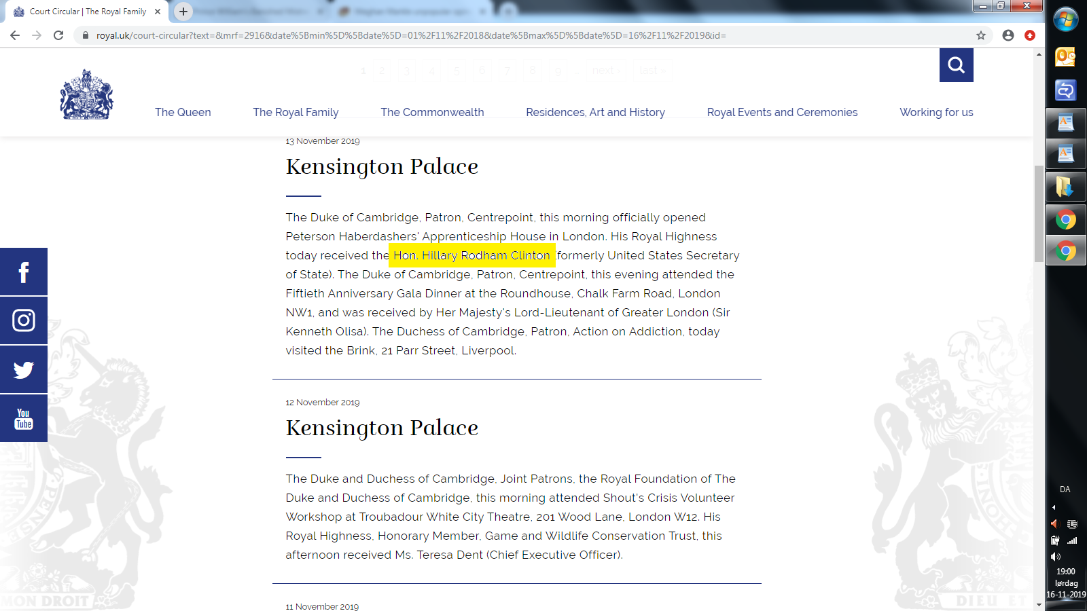Open the upper document window in taskbar
This screenshot has height=611, width=1087.
click(1065, 123)
